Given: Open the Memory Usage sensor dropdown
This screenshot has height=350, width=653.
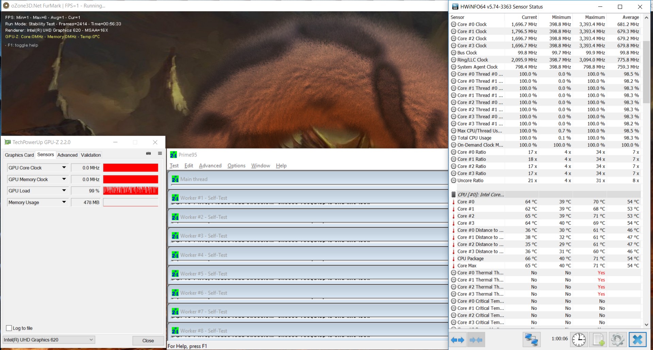Looking at the screenshot, I should [64, 202].
